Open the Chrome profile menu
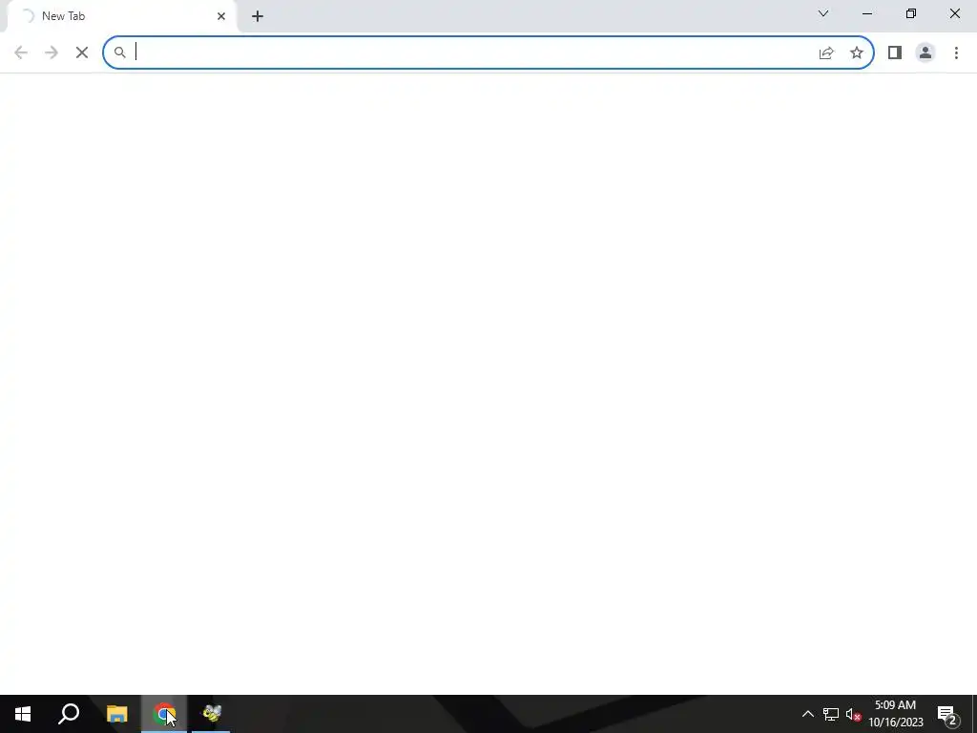The image size is (977, 733). click(x=925, y=53)
